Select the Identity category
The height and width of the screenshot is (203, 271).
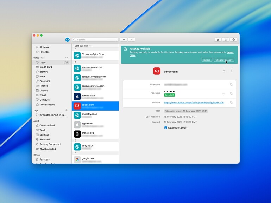tap(51, 72)
